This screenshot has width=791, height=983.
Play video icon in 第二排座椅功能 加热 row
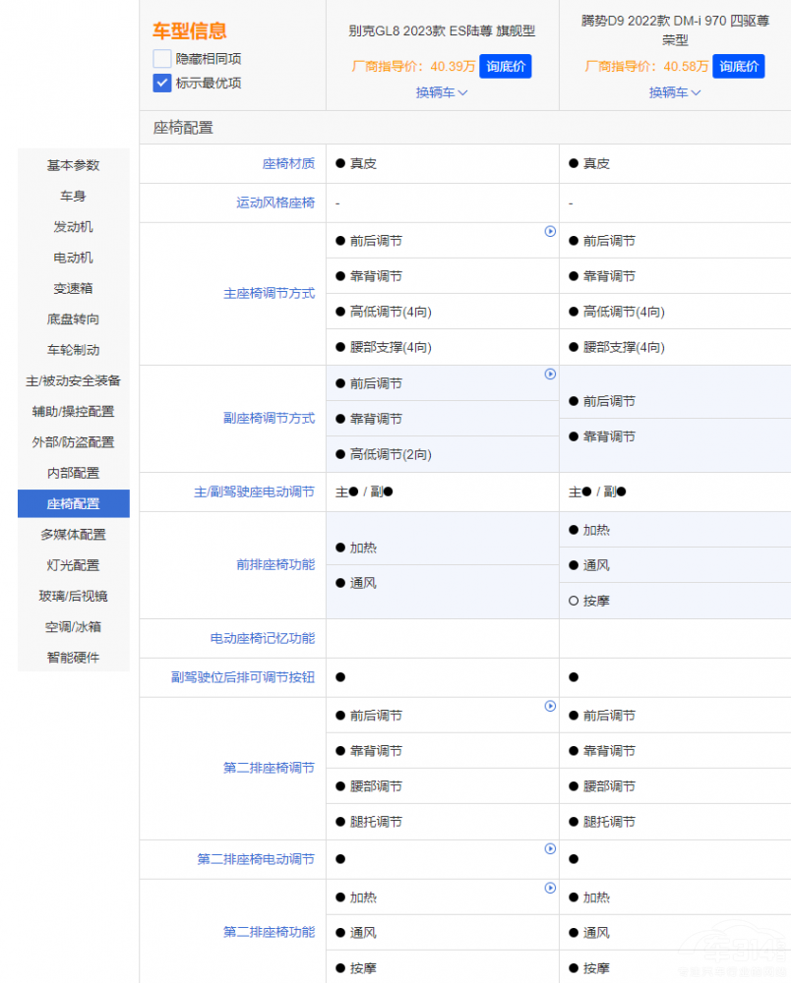[x=550, y=889]
